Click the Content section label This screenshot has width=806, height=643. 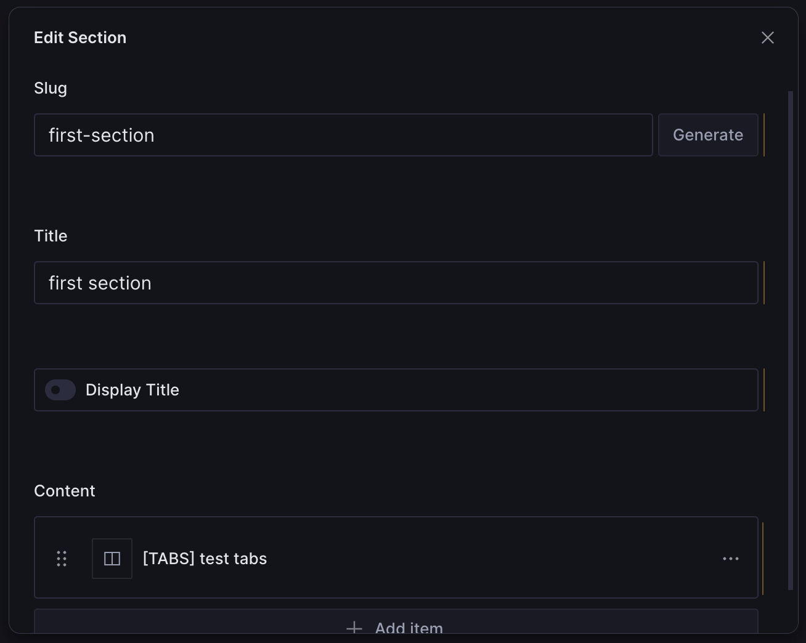(x=65, y=491)
